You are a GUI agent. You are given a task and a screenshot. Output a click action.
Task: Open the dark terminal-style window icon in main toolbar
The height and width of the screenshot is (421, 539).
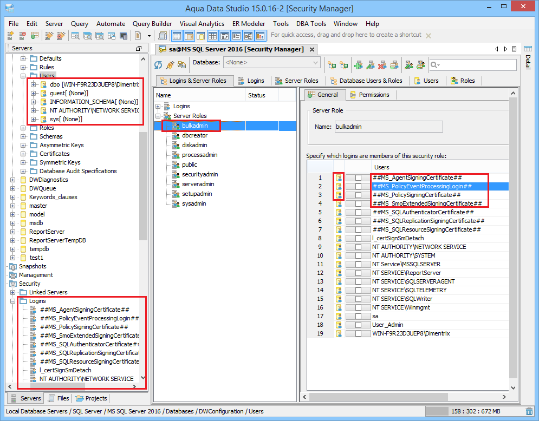click(124, 35)
